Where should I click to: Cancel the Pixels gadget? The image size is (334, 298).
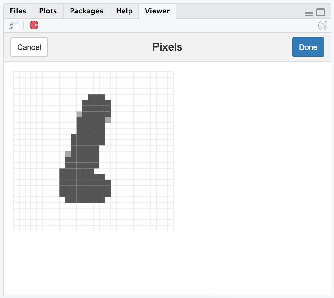[29, 47]
